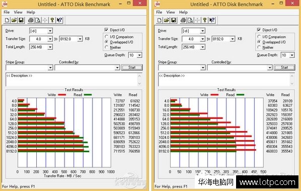Click write value 460833 in right window
301x191 pixels.
click(x=272, y=151)
